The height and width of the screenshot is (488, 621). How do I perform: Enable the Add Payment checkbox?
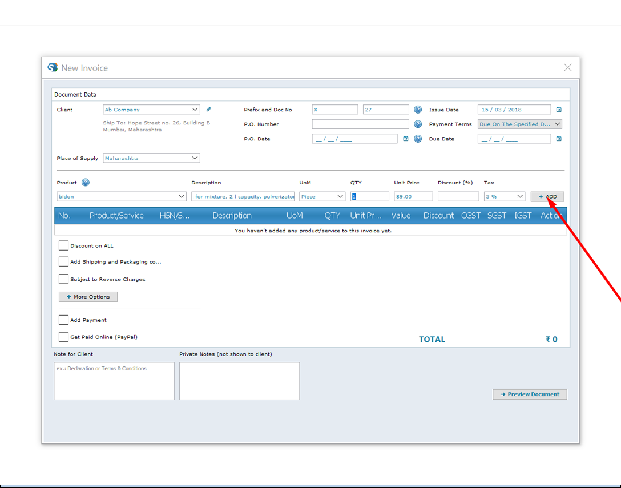click(x=63, y=320)
